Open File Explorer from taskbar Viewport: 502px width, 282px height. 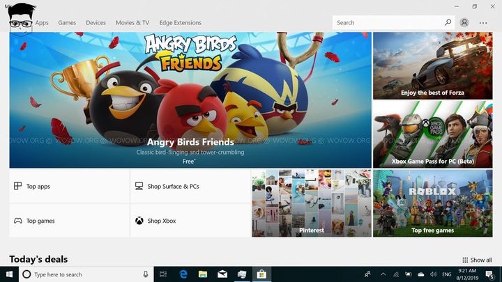203,274
